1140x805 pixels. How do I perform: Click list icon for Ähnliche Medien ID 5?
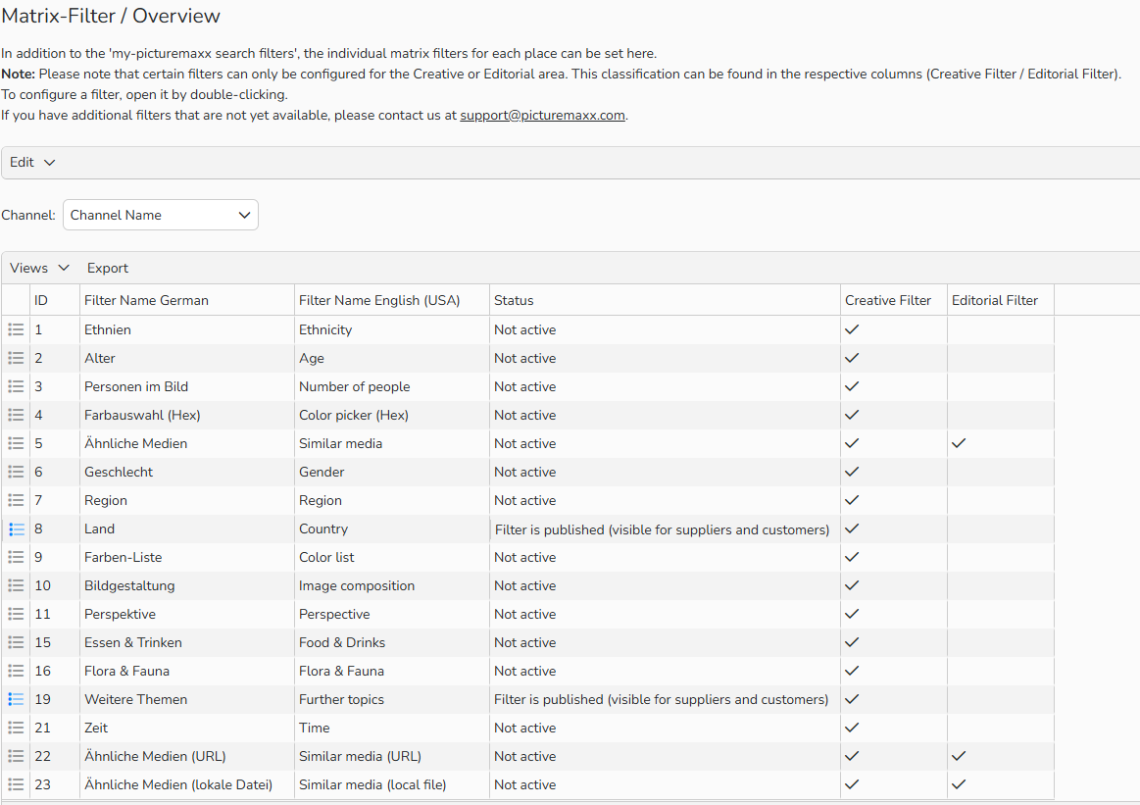(16, 443)
